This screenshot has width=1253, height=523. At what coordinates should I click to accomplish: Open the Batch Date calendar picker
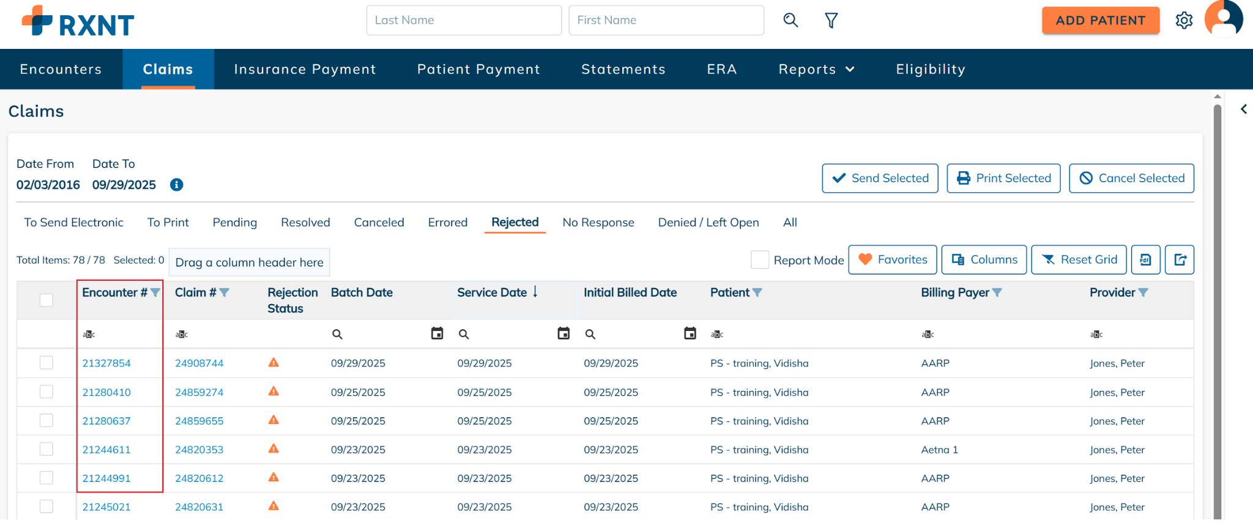437,333
